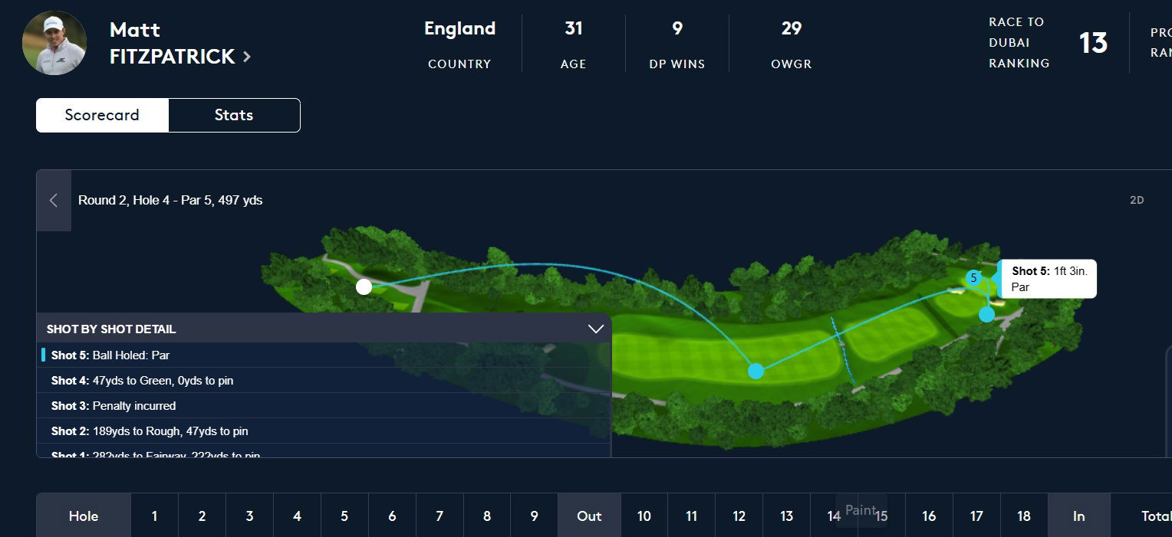Click the Out column in scorecard
This screenshot has height=537, width=1172.
[589, 516]
